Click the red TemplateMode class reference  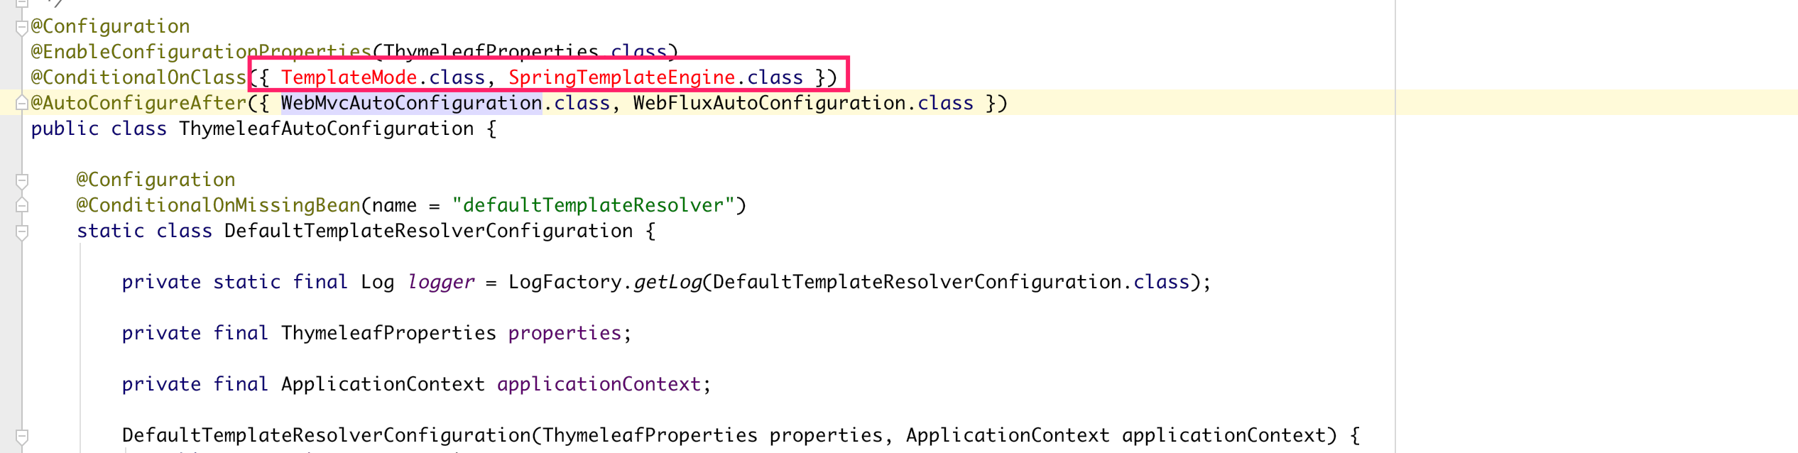pos(349,77)
